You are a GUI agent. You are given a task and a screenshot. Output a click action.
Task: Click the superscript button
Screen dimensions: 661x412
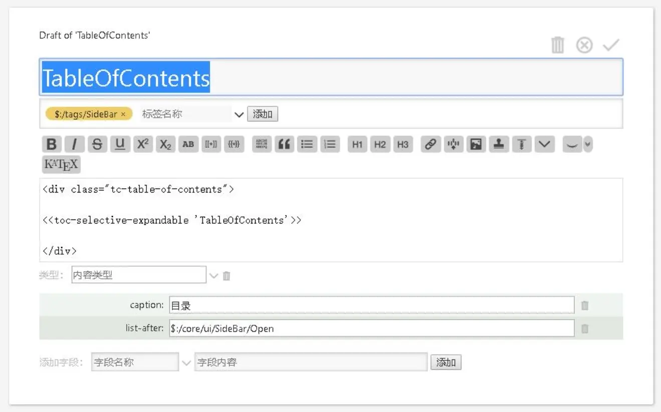coord(143,144)
